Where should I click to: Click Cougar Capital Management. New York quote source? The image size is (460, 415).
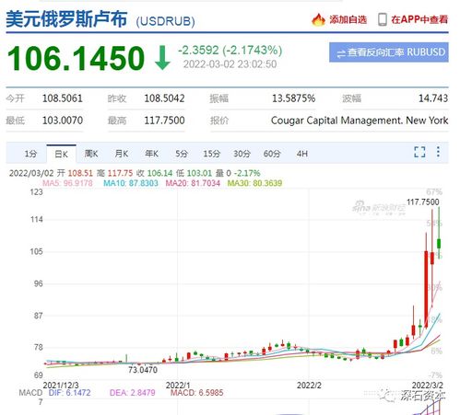[360, 121]
